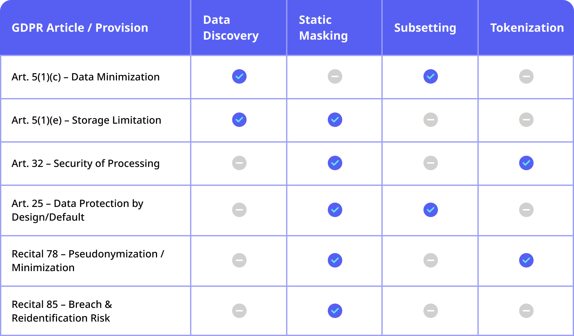
Task: Click the GDPR Article / Provision header
Action: point(80,28)
